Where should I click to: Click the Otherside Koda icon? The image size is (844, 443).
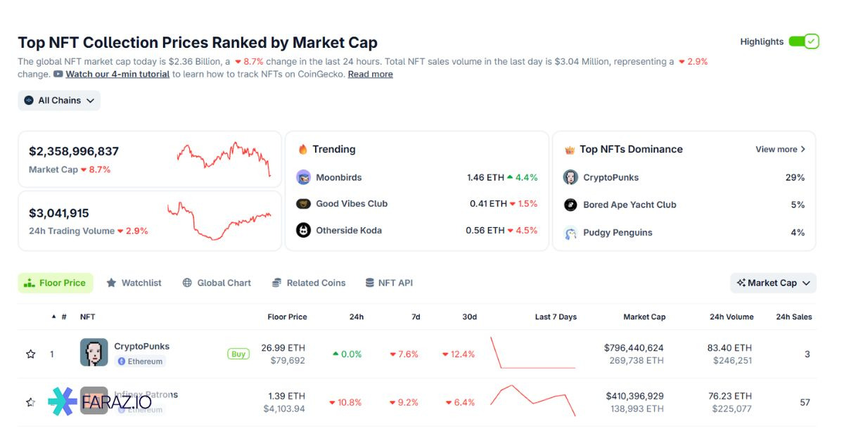click(303, 231)
